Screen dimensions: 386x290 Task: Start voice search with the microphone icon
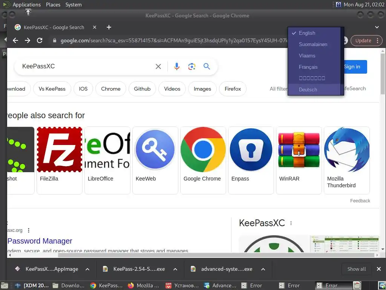[x=177, y=66]
